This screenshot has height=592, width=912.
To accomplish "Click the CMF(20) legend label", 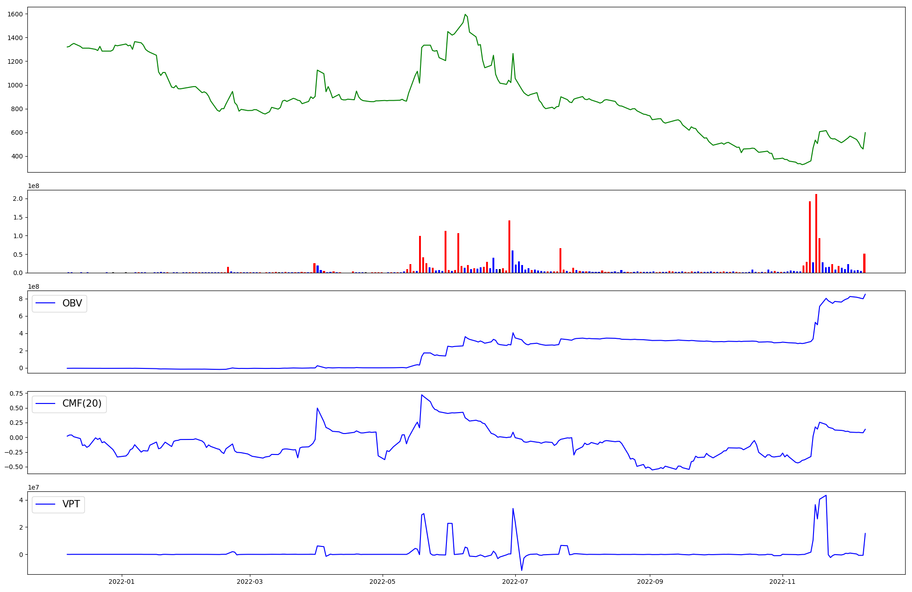I will point(82,403).
